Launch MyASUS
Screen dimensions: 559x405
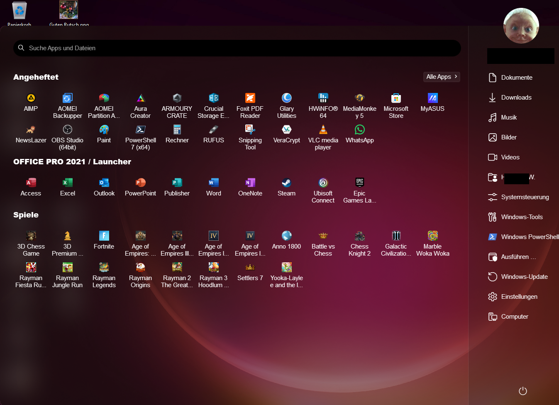click(432, 102)
